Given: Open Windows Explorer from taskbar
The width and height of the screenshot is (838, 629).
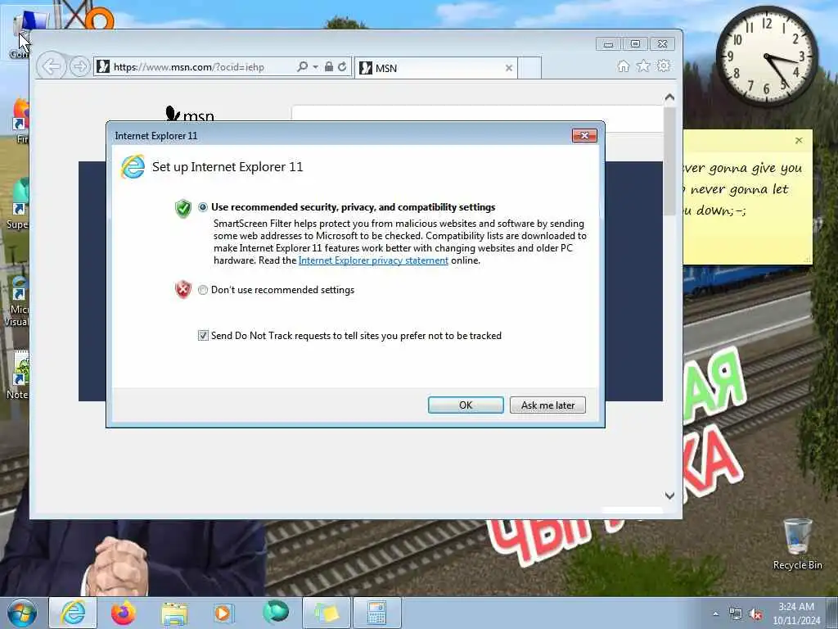Looking at the screenshot, I should click(x=174, y=613).
